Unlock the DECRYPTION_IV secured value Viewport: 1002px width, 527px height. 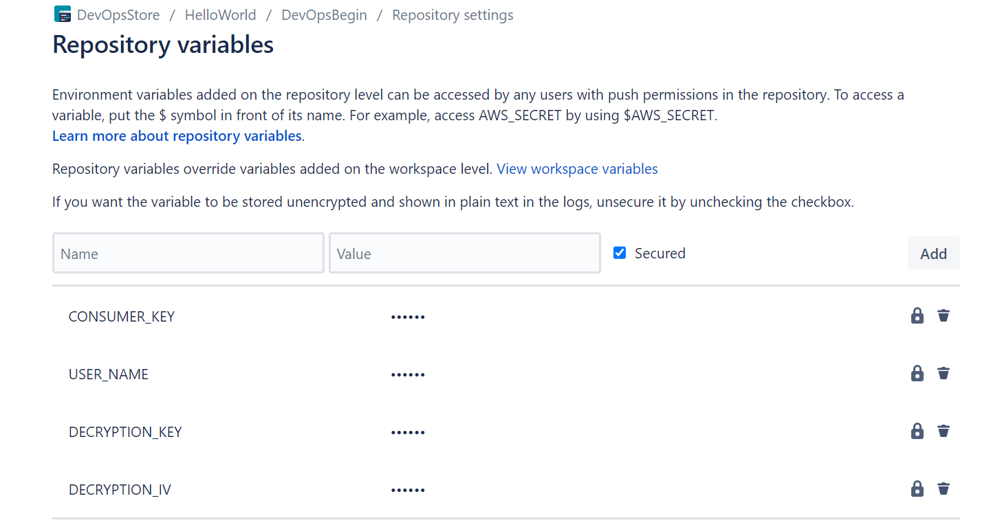(x=917, y=489)
